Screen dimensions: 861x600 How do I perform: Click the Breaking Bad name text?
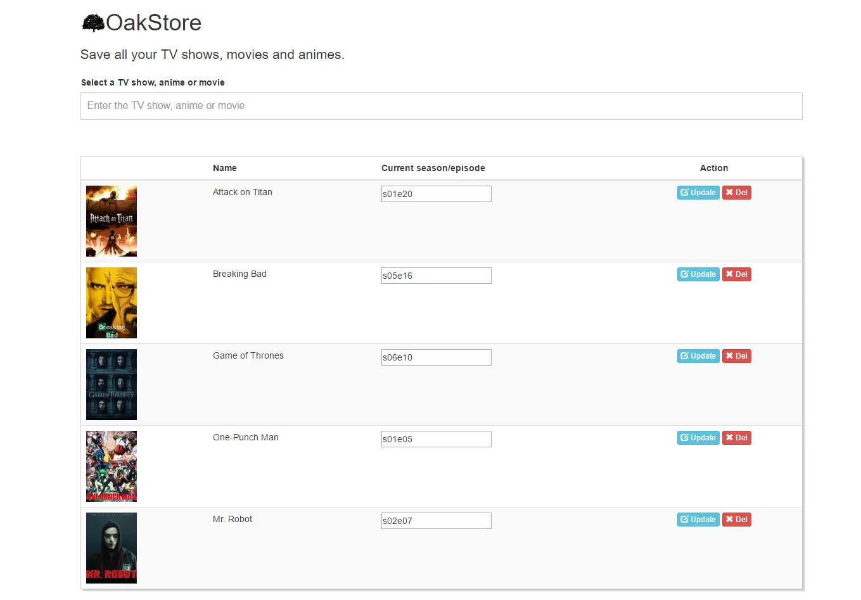coord(239,274)
